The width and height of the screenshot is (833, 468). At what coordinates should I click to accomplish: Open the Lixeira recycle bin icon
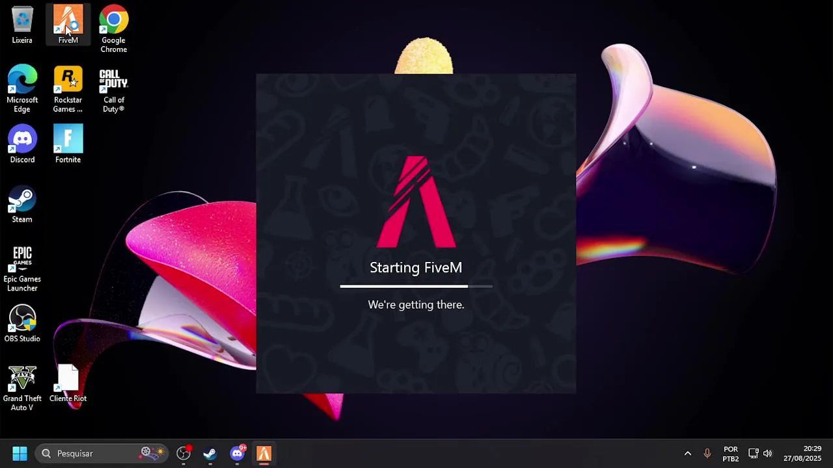22,25
